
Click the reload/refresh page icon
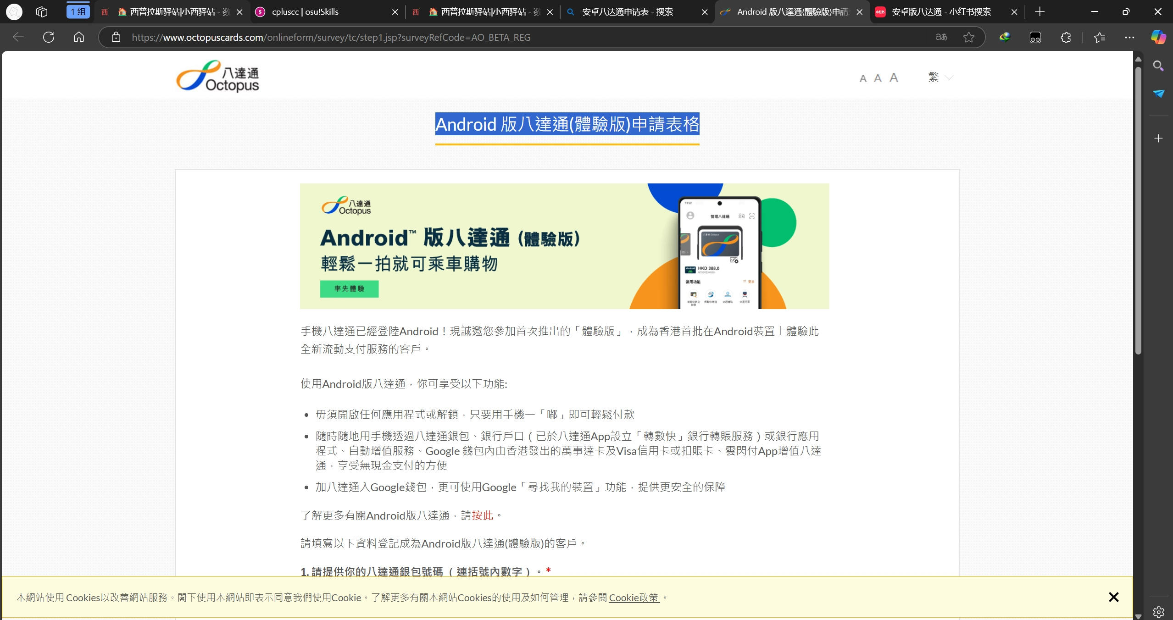tap(48, 37)
